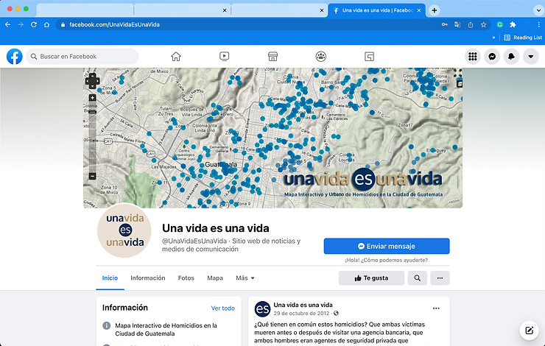Select the Información tab
This screenshot has height=346, width=545.
tap(148, 278)
